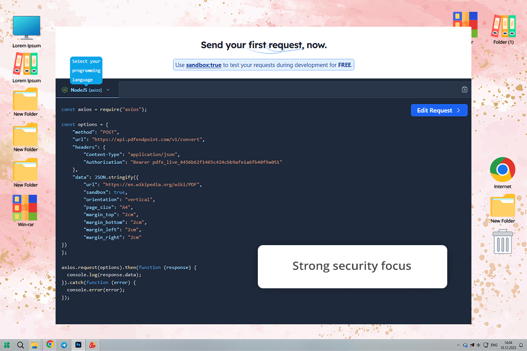Click the 'const axios = require("axios")' line
This screenshot has width=527, height=351.
pyautogui.click(x=104, y=109)
